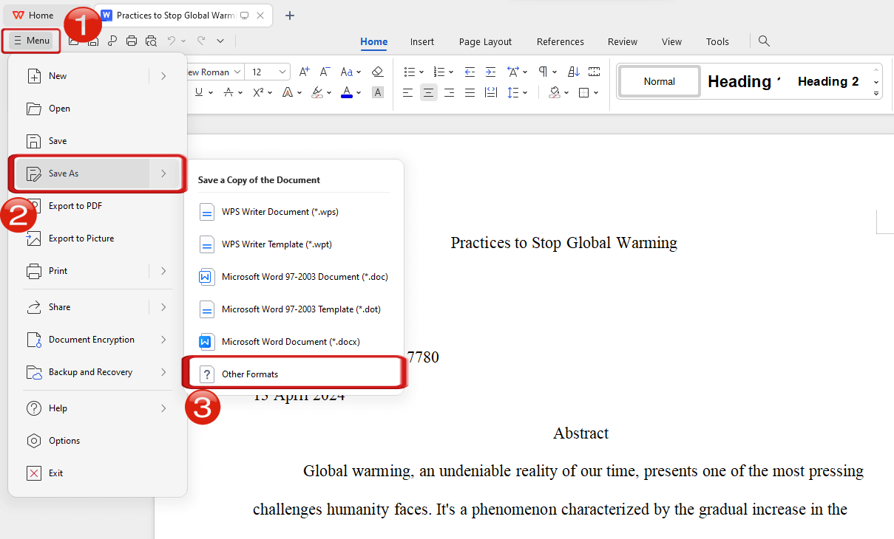Click the increase indent icon
The image size is (894, 539).
(x=490, y=72)
